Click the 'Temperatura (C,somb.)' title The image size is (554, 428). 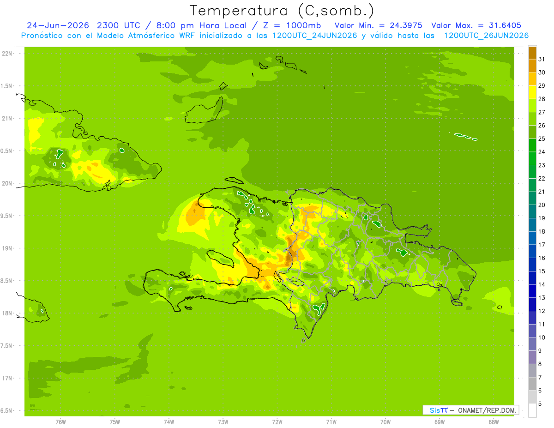coord(282,11)
